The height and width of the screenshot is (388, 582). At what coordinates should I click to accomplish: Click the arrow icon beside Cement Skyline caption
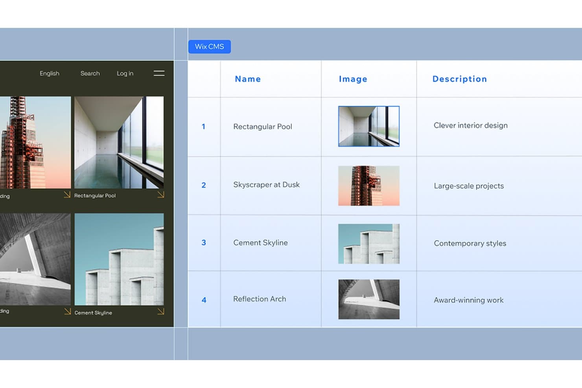click(160, 311)
